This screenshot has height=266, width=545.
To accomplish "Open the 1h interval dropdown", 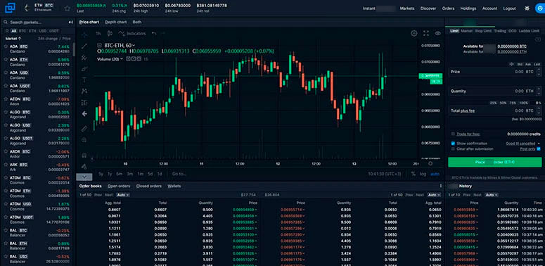I will coord(98,34).
